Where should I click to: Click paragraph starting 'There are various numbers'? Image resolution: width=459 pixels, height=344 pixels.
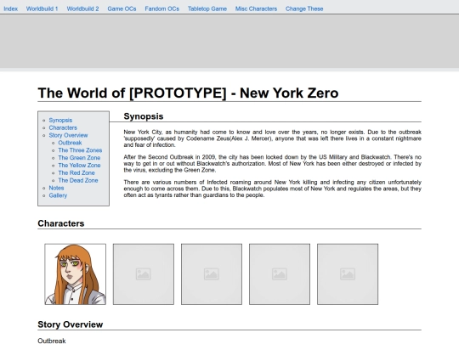(x=273, y=189)
